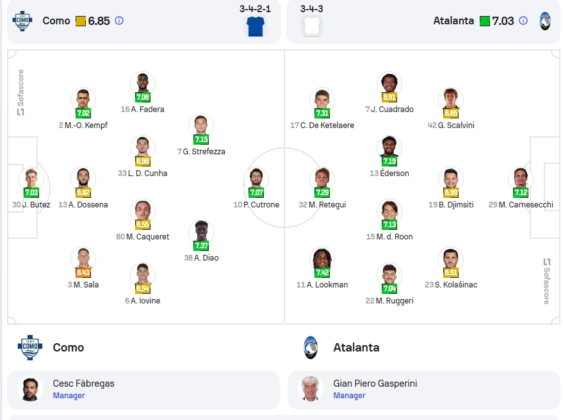Select goalkeeper J. Butez on the pitch
The width and height of the screenshot is (563, 420).
click(31, 188)
